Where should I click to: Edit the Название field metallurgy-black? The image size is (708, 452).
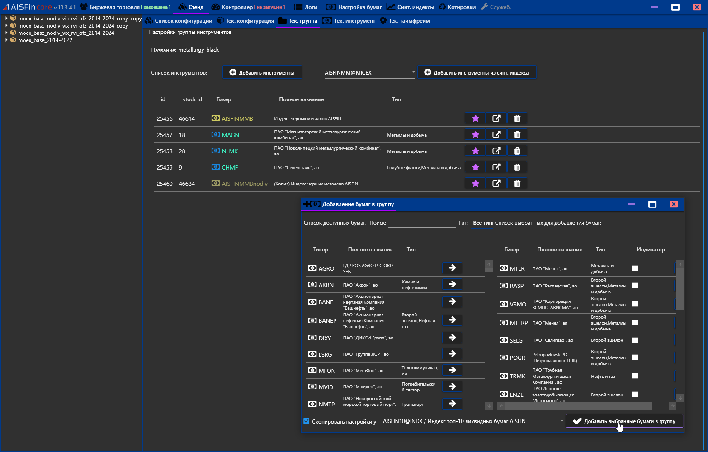(x=201, y=50)
